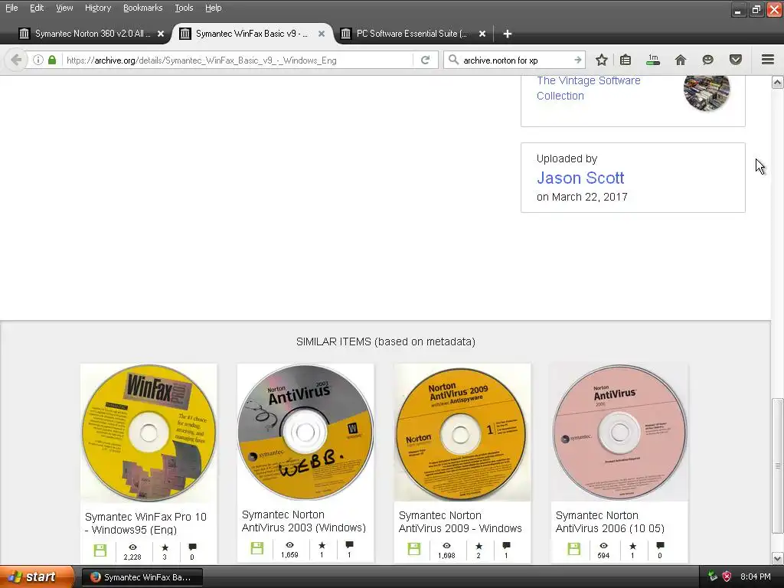Click the orange Norton AntiVirus 2009 CD thumbnail
This screenshot has width=784, height=588.
pyautogui.click(x=462, y=433)
